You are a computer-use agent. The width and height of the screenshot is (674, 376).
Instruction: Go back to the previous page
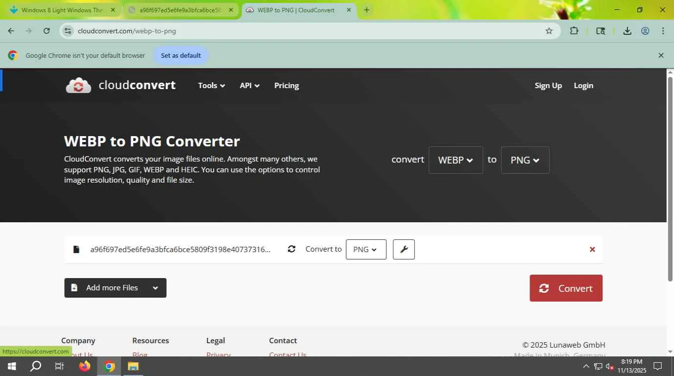[11, 31]
